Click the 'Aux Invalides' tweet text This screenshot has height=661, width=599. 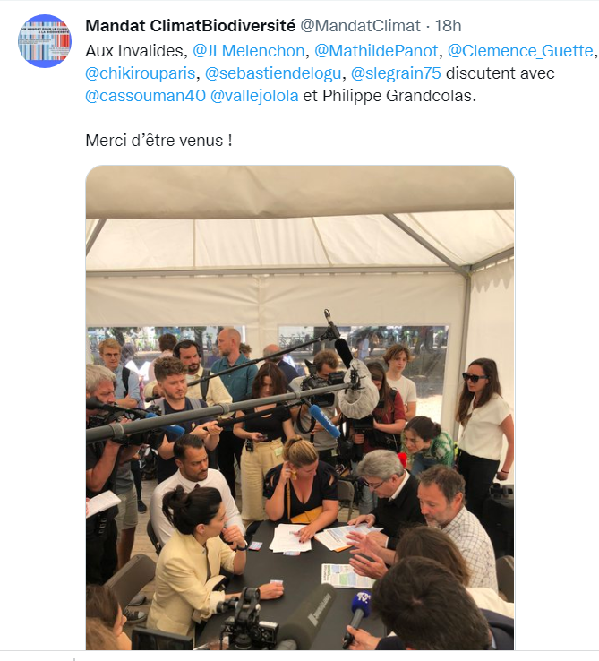(x=134, y=50)
